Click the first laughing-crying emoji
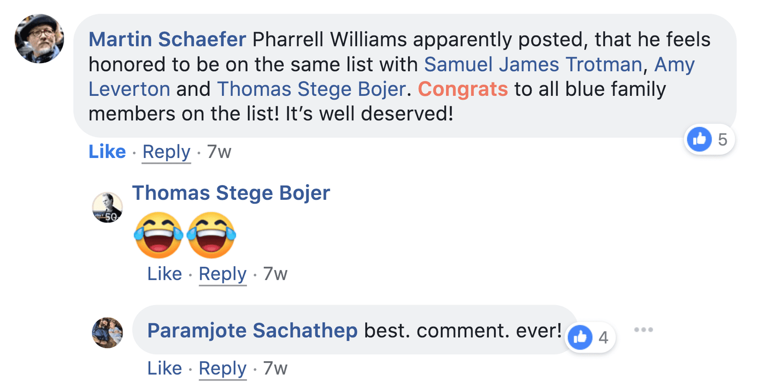 tap(159, 235)
